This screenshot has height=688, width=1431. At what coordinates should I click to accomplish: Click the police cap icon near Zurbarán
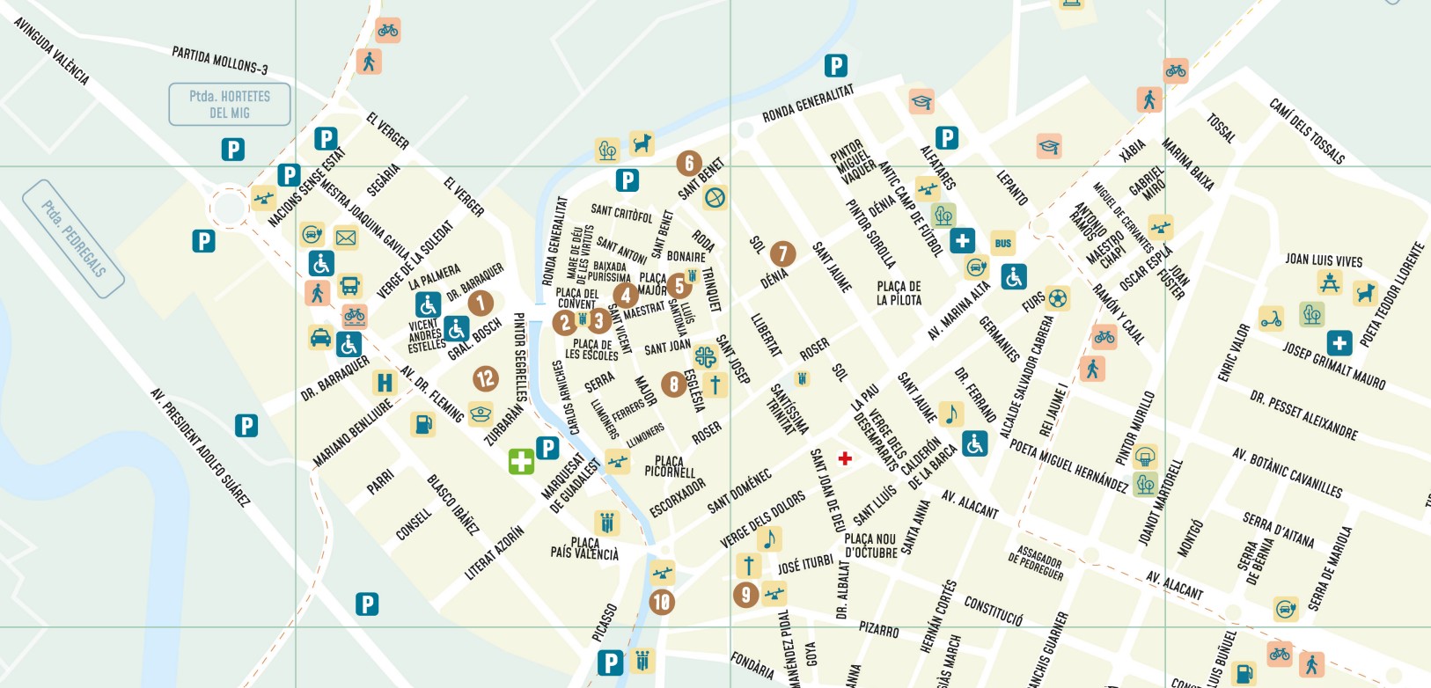click(481, 413)
